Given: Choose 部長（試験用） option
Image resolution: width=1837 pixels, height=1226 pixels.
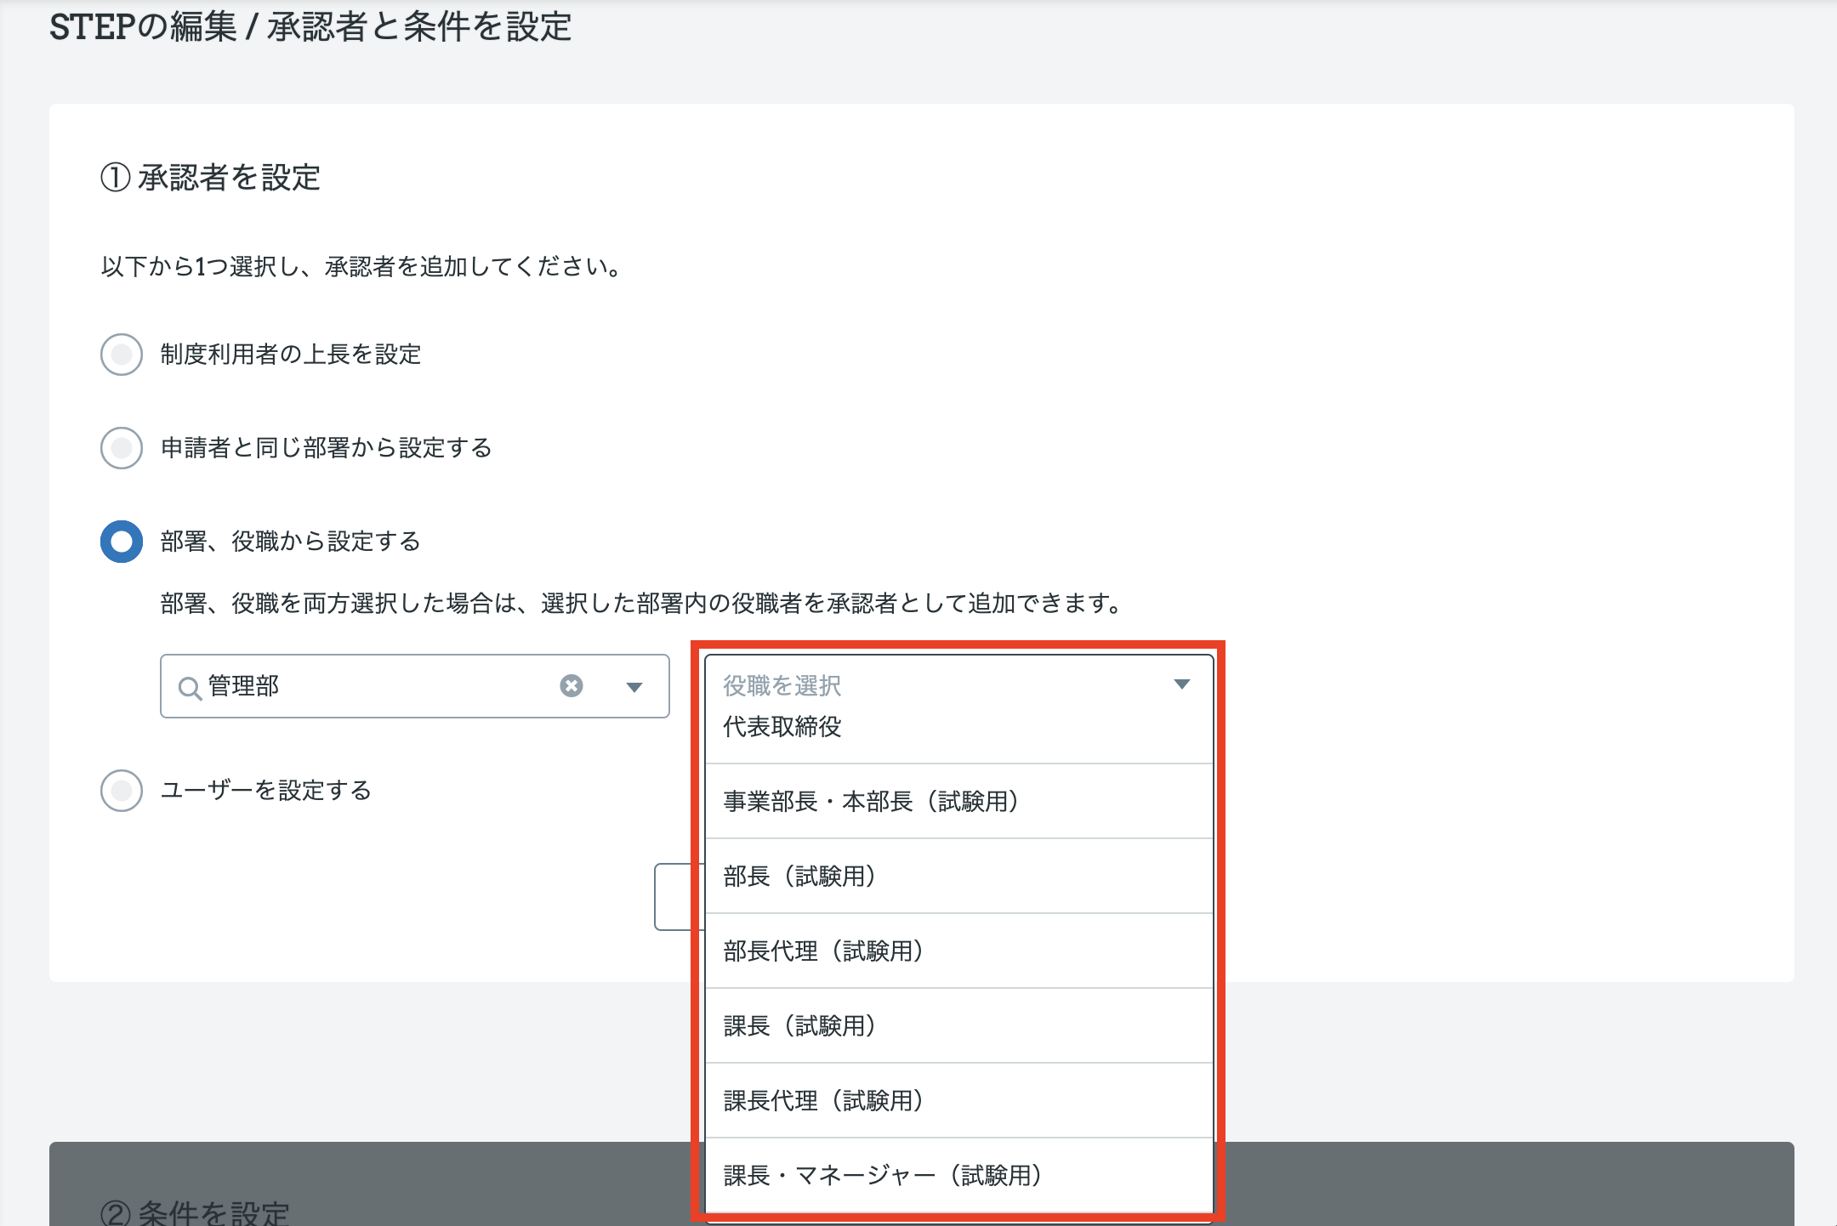Looking at the screenshot, I should coord(958,877).
